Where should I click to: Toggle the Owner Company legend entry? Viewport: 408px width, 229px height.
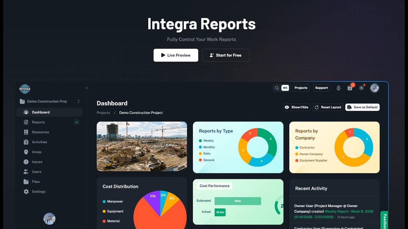point(309,154)
